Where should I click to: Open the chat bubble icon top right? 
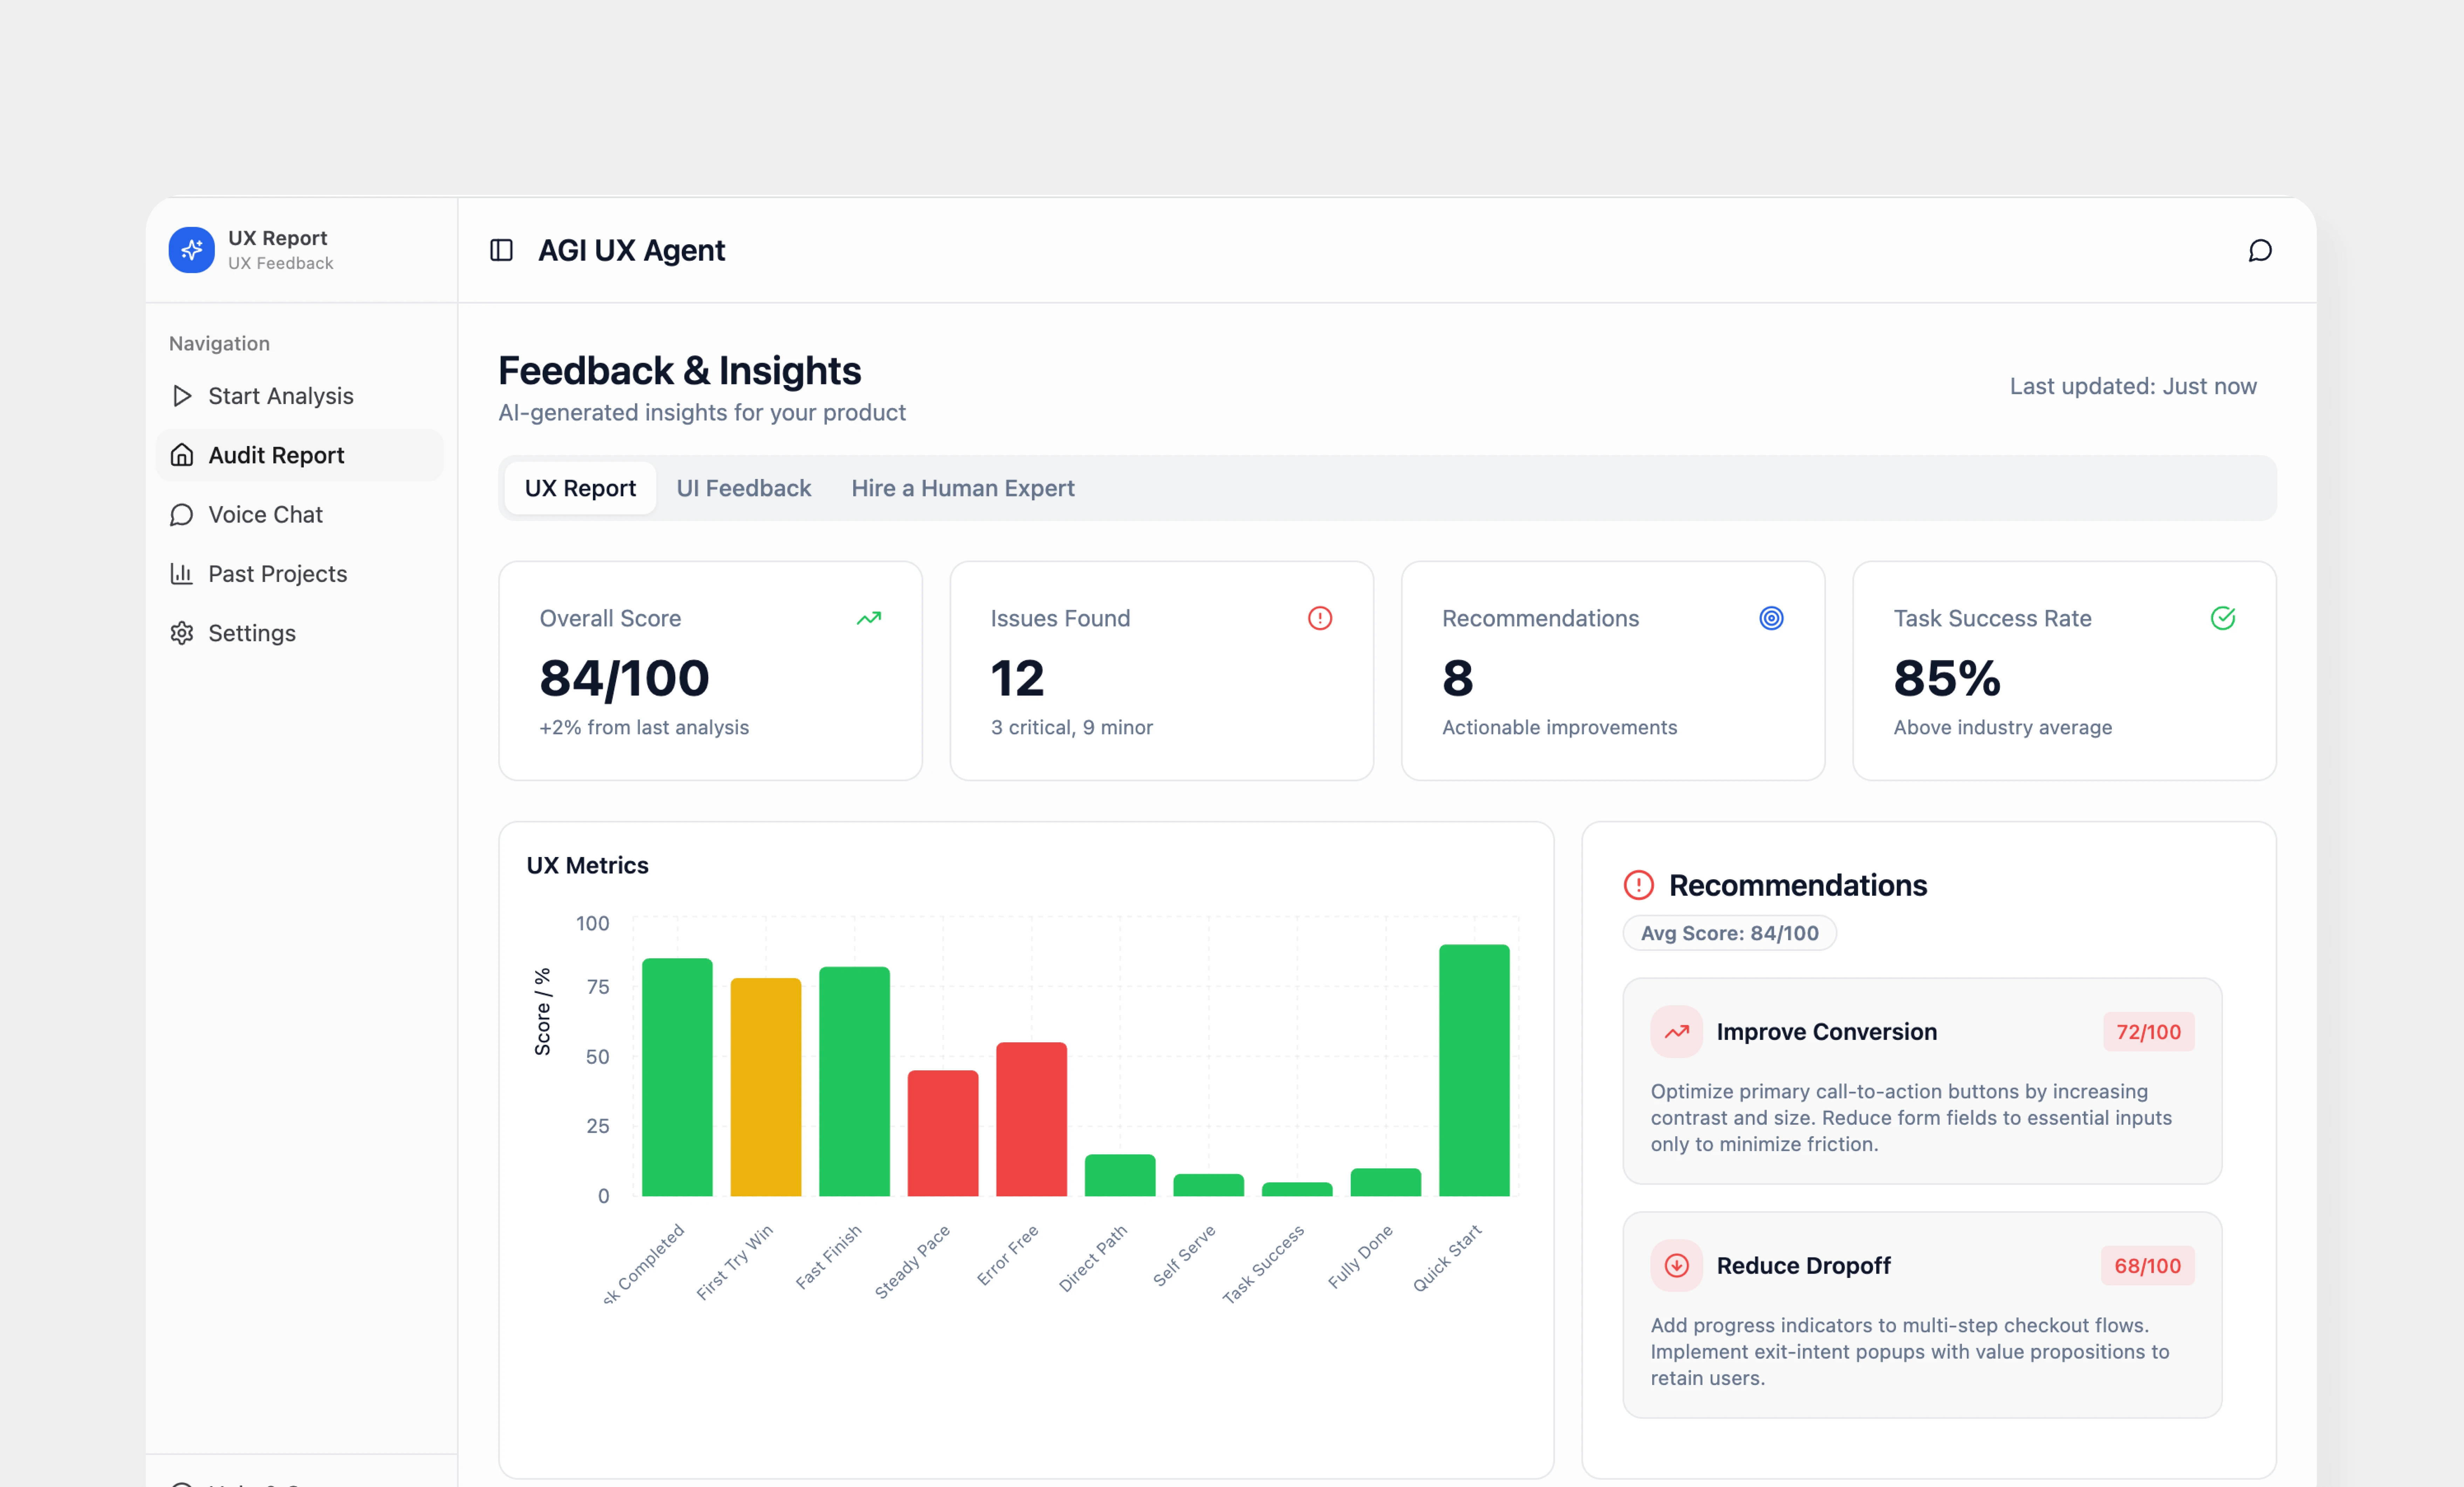2259,250
